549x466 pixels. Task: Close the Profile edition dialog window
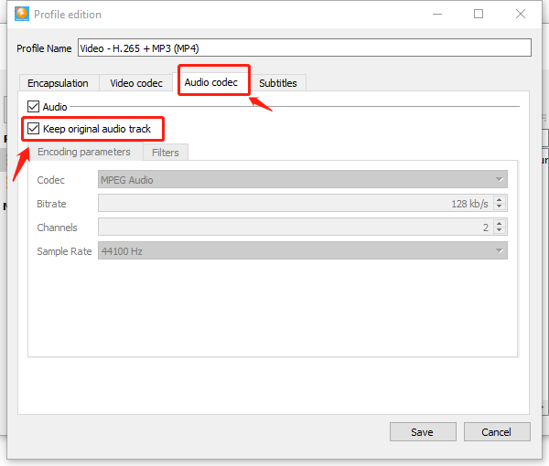pyautogui.click(x=522, y=15)
